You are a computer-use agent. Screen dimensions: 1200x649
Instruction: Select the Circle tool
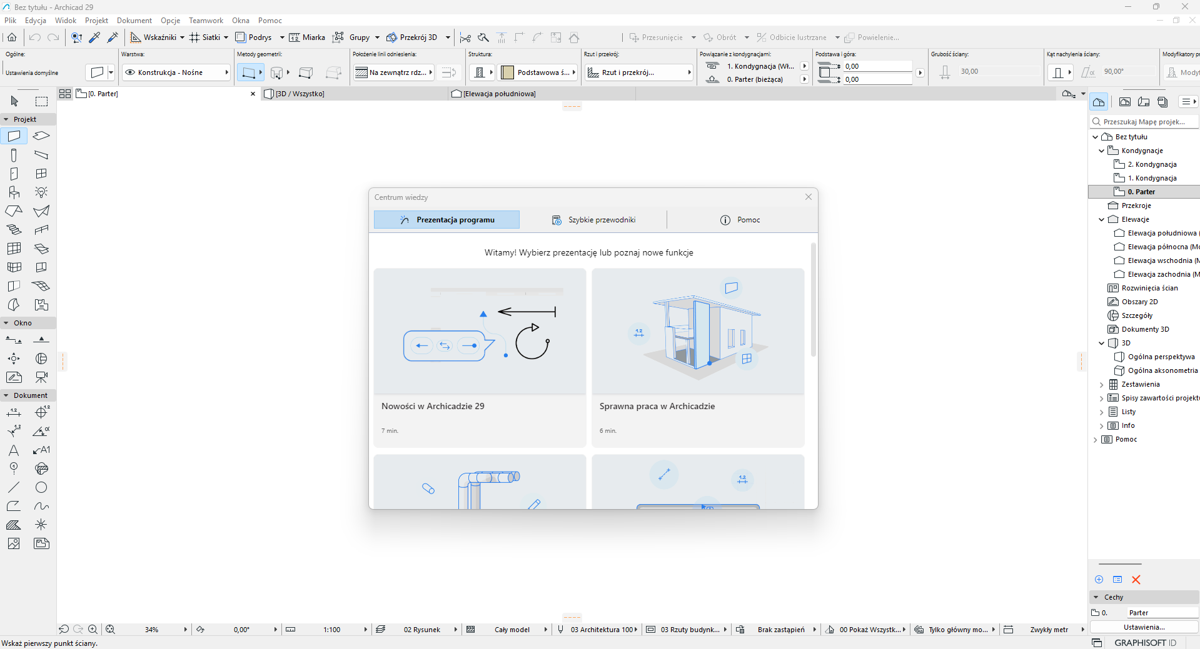tap(41, 487)
